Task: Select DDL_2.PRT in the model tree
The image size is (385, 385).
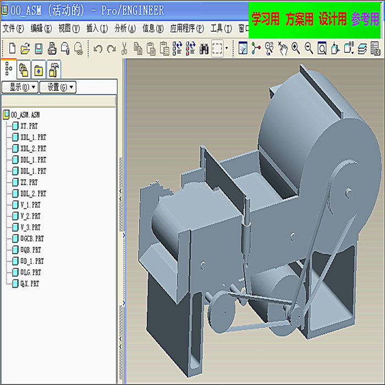Action: point(29,194)
